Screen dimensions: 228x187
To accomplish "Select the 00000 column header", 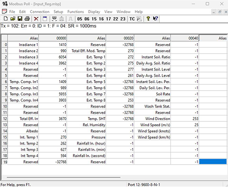I will pos(53,38).
